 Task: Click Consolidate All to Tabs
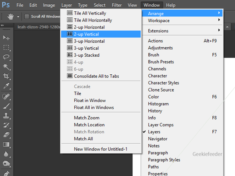click(96, 76)
